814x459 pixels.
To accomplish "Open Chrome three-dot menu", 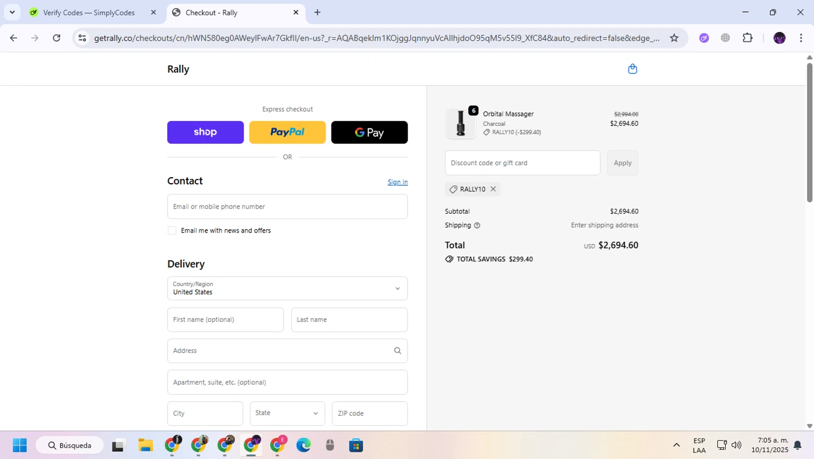I will point(801,38).
